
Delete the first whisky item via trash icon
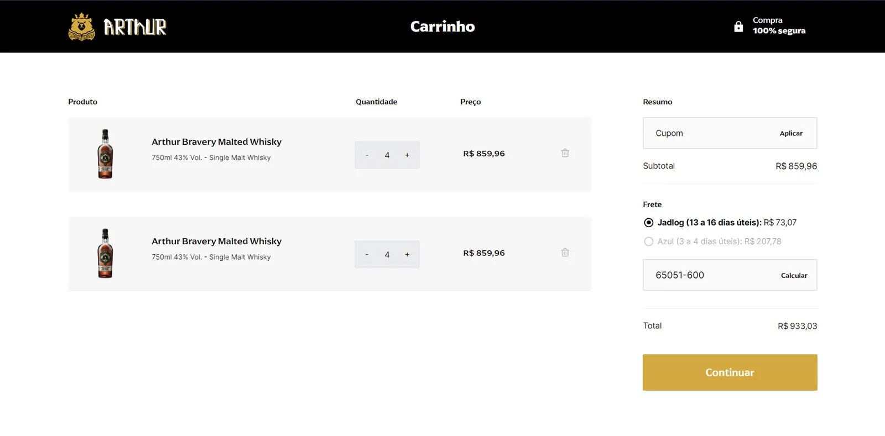point(565,153)
